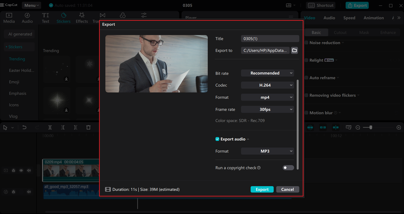Click the trash Delete icon
404x214 pixels.
[x=88, y=127]
